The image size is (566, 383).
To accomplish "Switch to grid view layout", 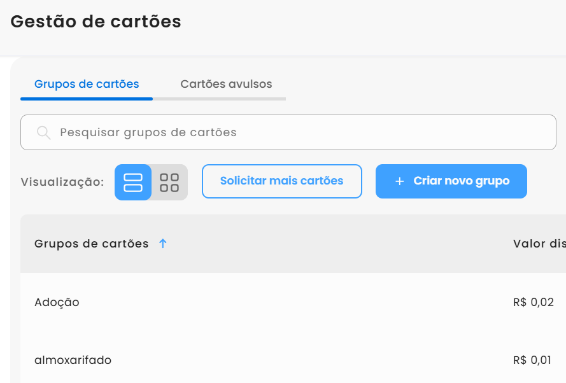I will [x=169, y=183].
